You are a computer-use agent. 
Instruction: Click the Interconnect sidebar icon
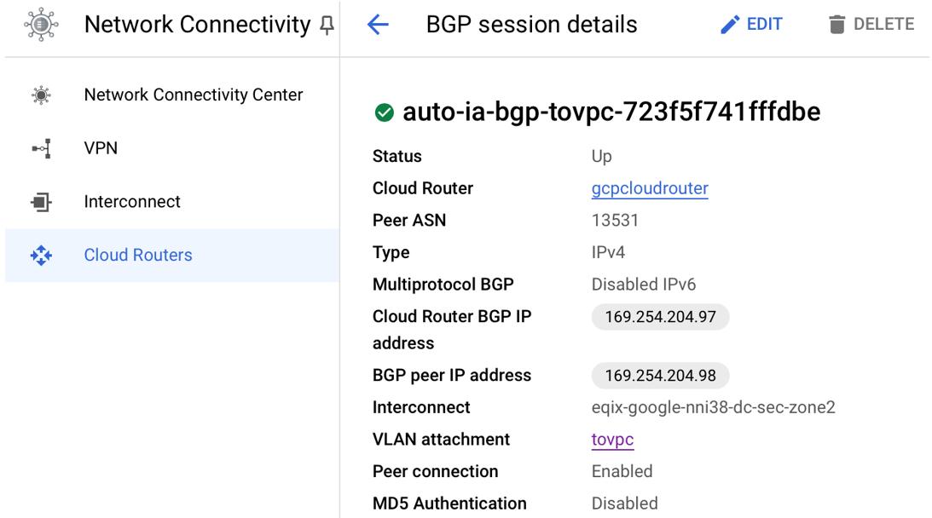pos(41,202)
